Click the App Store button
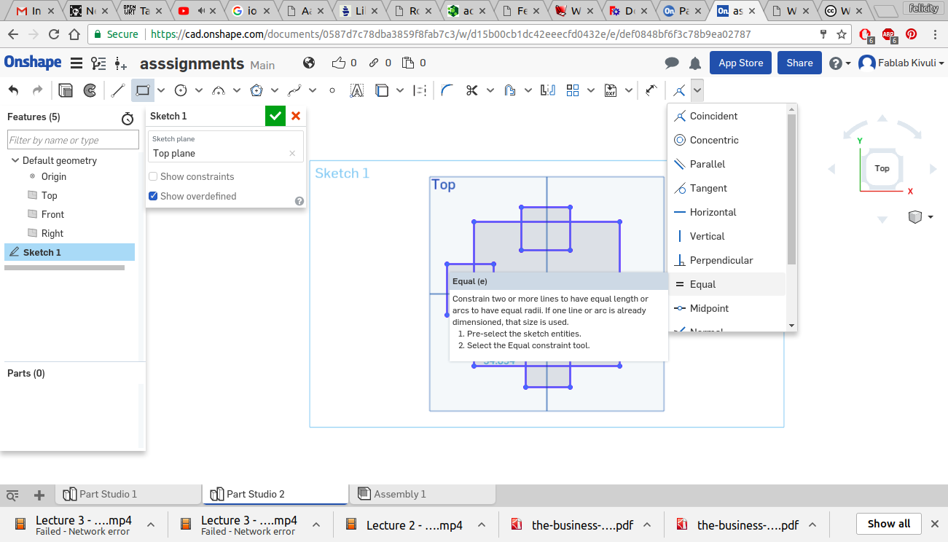 coord(740,63)
